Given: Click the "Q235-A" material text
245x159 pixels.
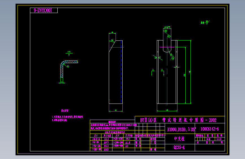Looking at the screenshot, I should tap(179, 147).
